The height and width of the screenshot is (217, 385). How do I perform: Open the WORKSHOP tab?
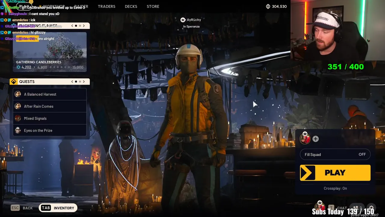click(54, 6)
